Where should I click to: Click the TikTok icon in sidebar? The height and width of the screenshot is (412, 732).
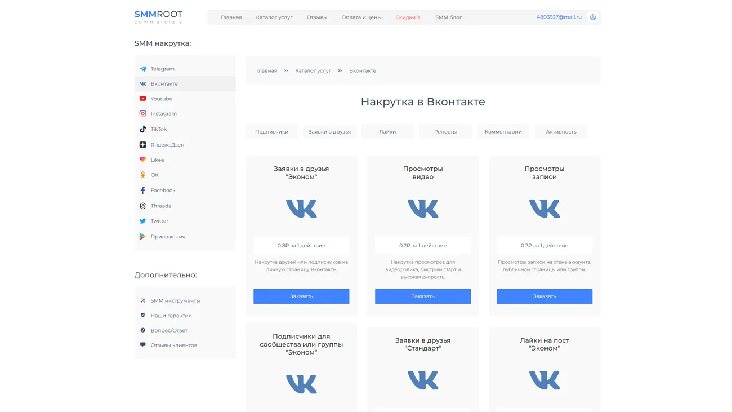click(143, 129)
